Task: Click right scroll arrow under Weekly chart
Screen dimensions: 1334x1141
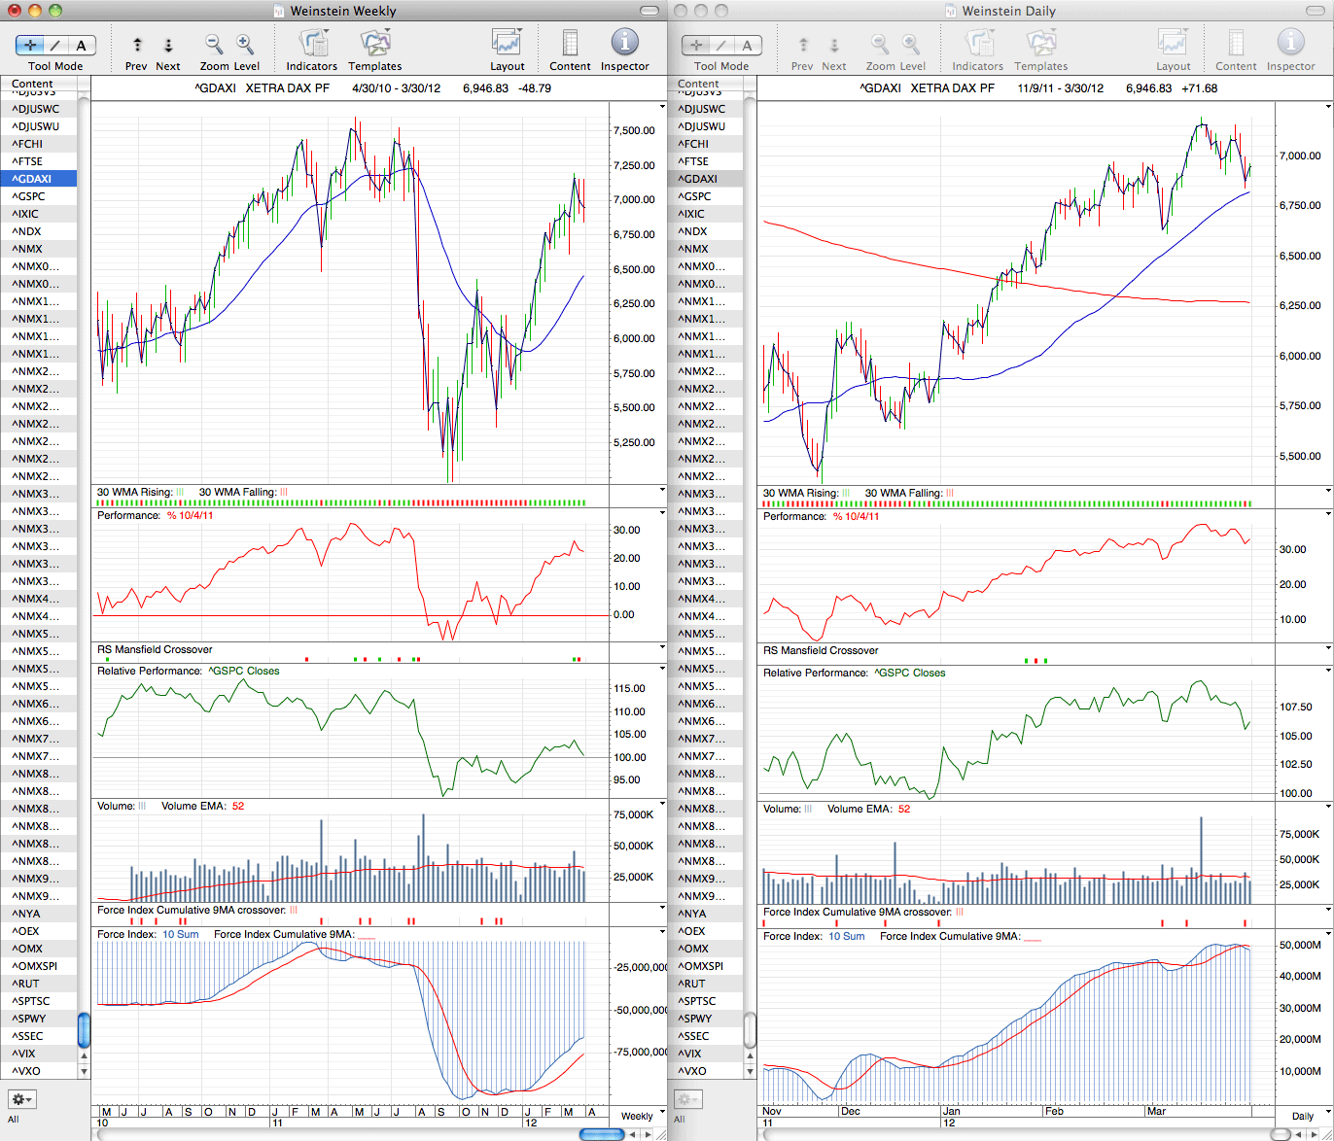Action: pos(649,1134)
